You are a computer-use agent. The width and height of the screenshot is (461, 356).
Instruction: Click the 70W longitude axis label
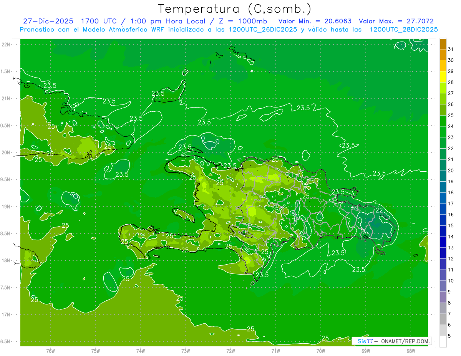pos(321,351)
